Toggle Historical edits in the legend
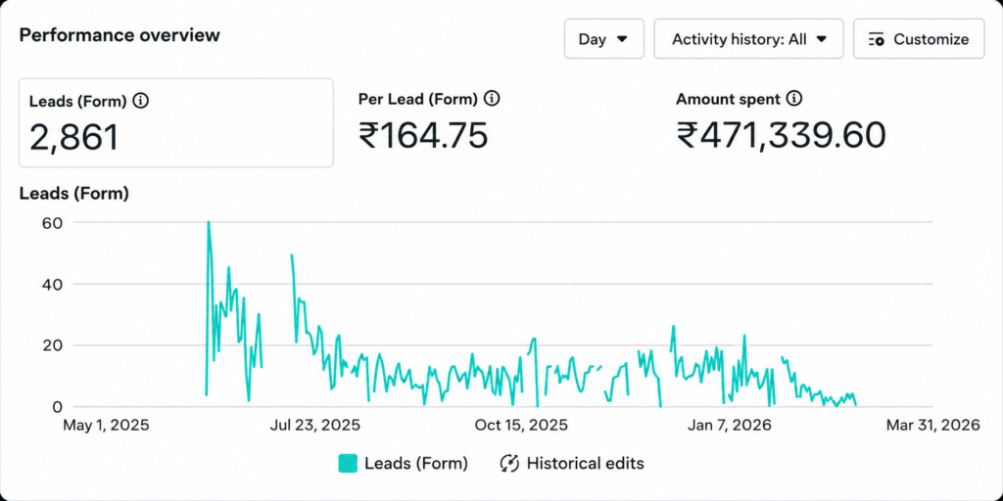Screen dimensions: 1003x501 572,463
